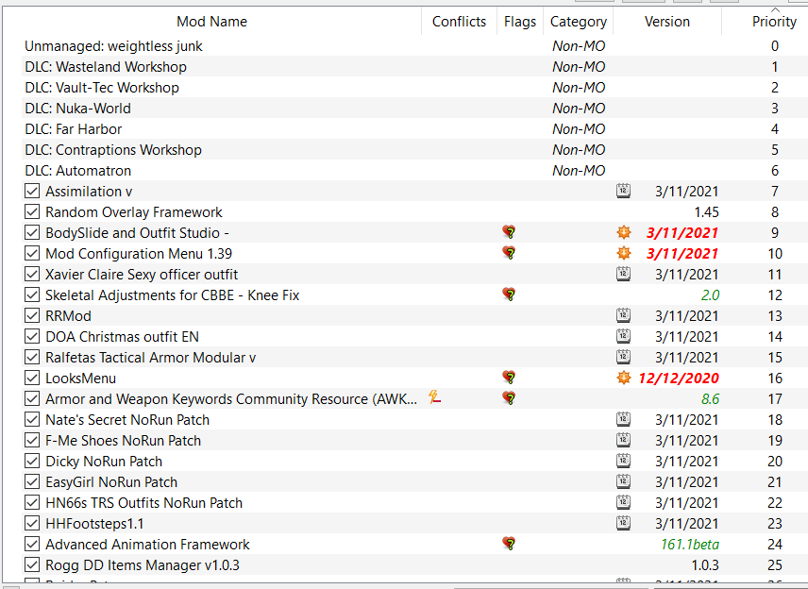Click the calendar icon for F-Me Shoes NoRun Patch
This screenshot has width=808, height=589.
(624, 440)
